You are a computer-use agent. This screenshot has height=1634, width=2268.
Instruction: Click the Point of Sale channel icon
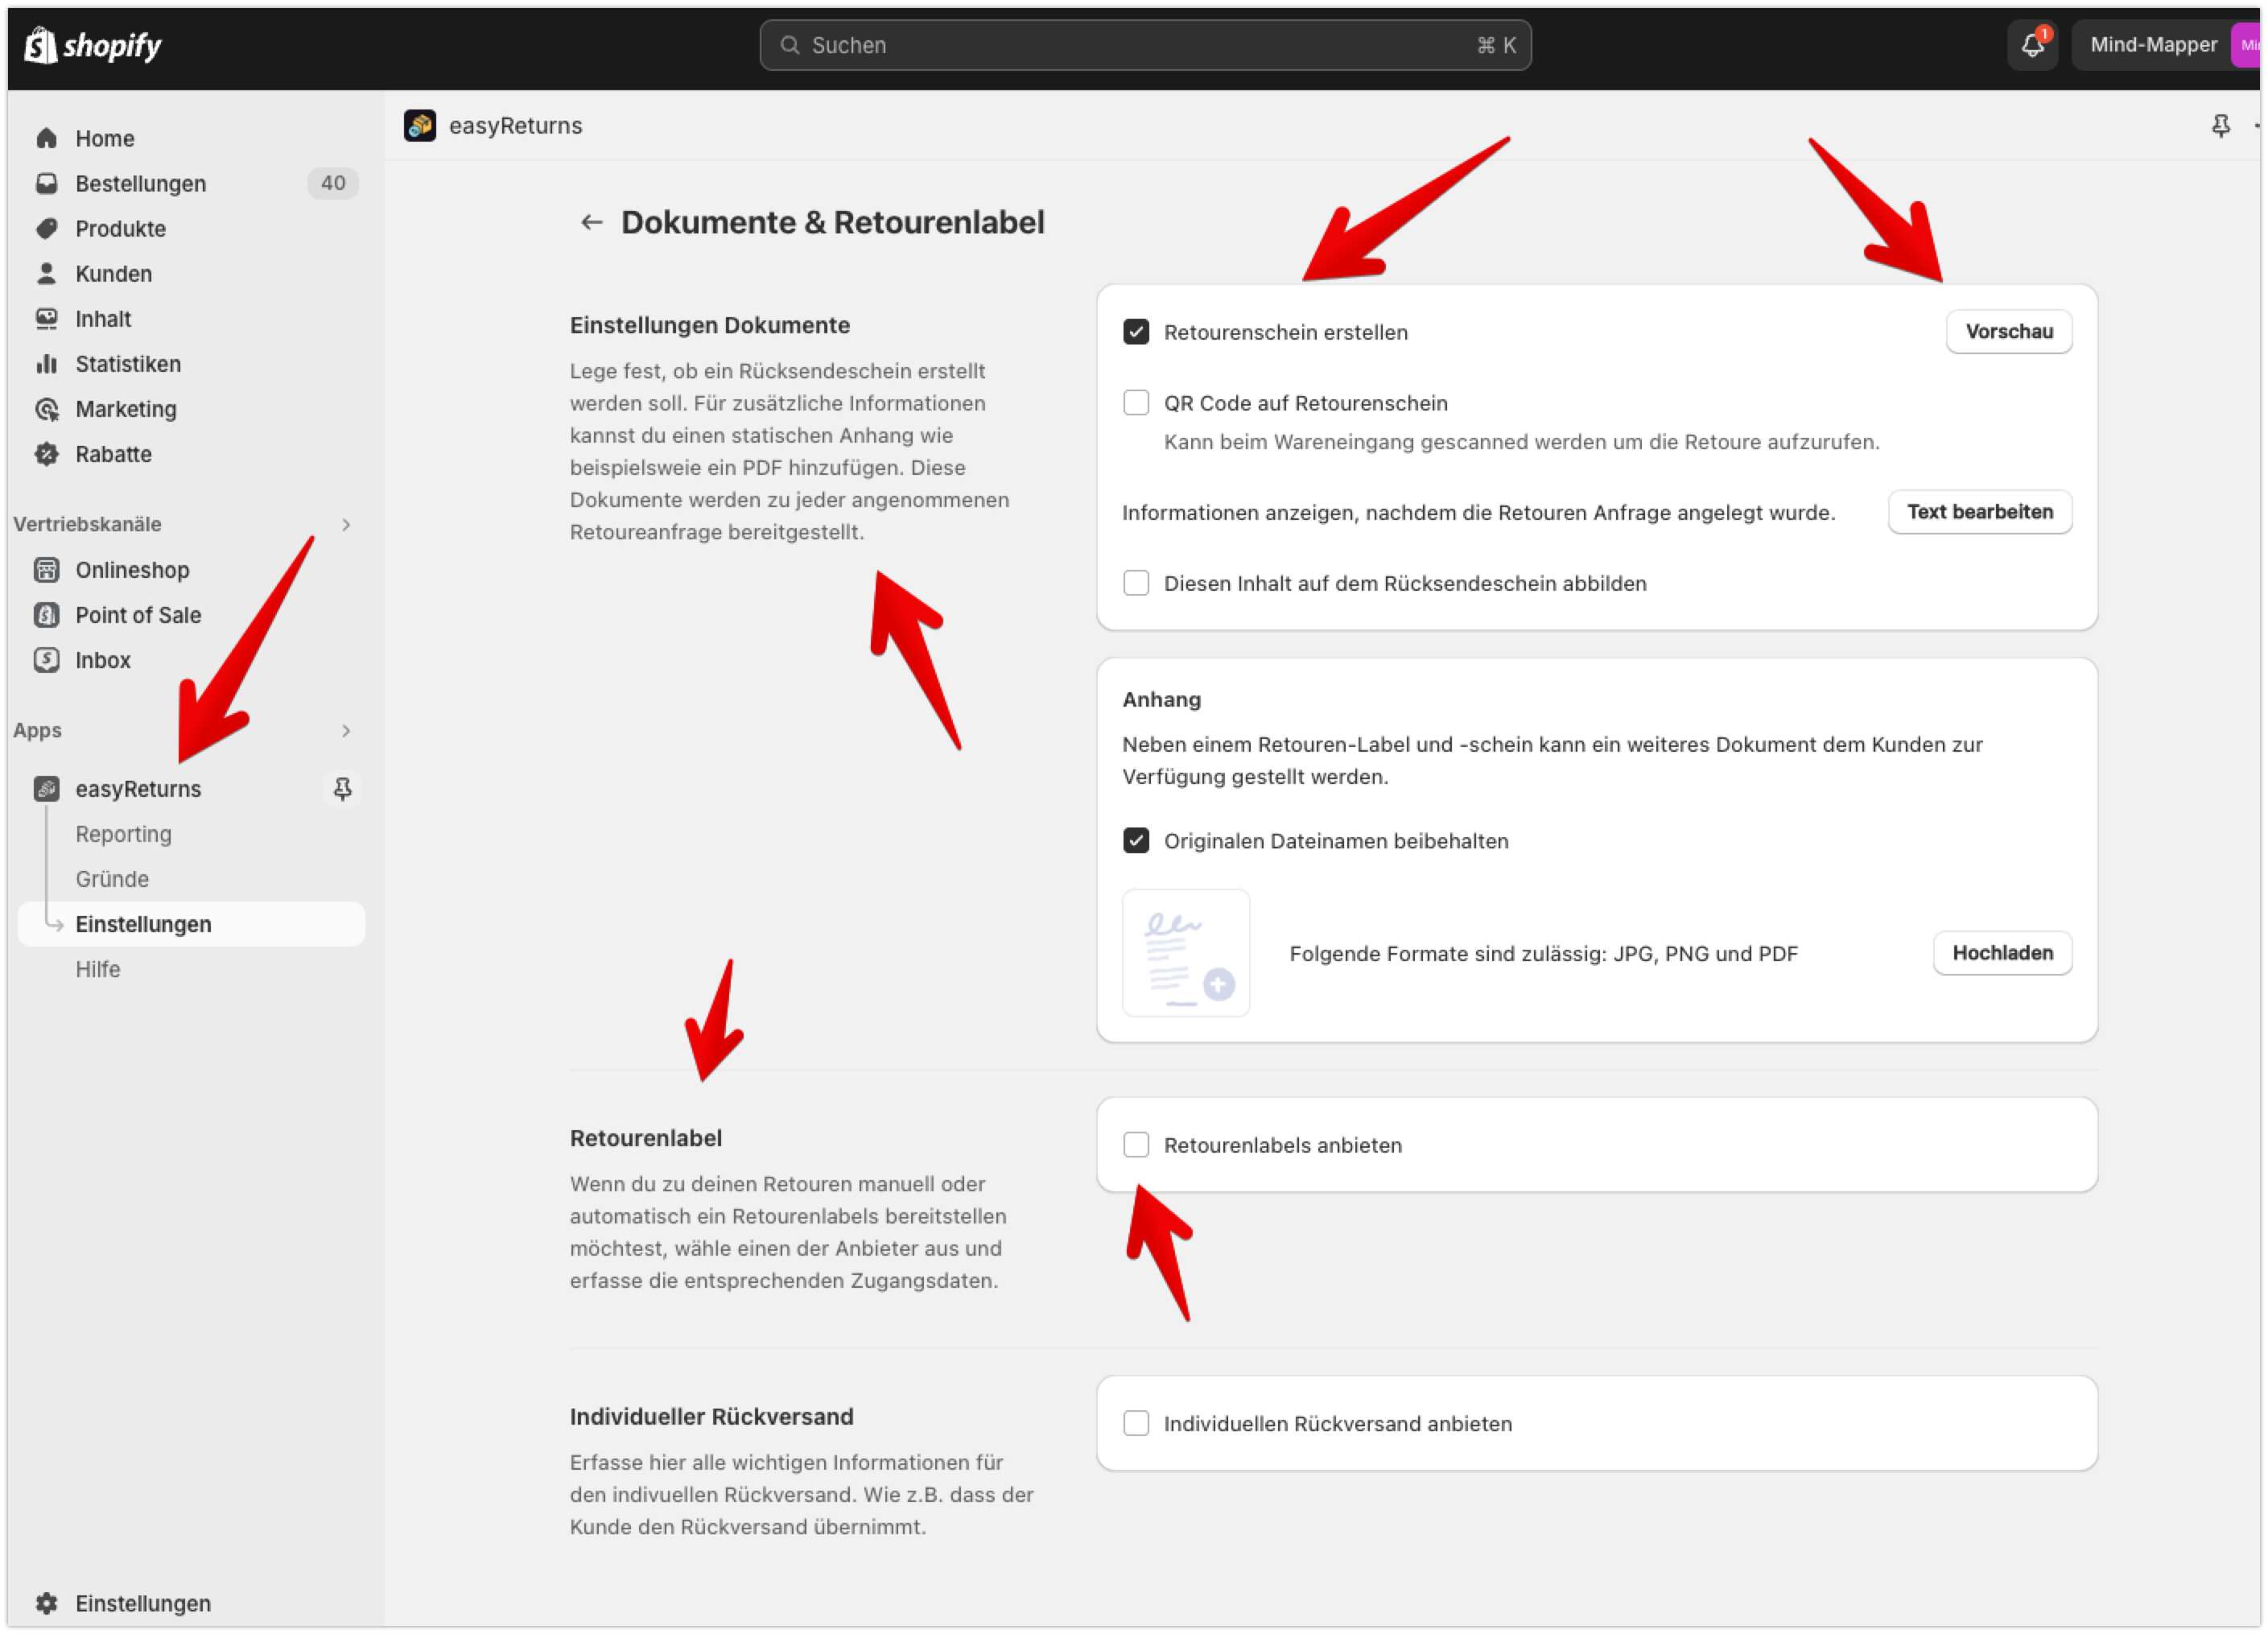coord(47,615)
